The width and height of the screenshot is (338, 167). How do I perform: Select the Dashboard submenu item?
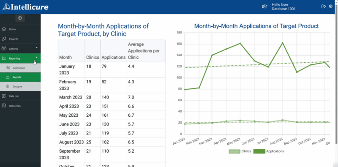click(20, 68)
